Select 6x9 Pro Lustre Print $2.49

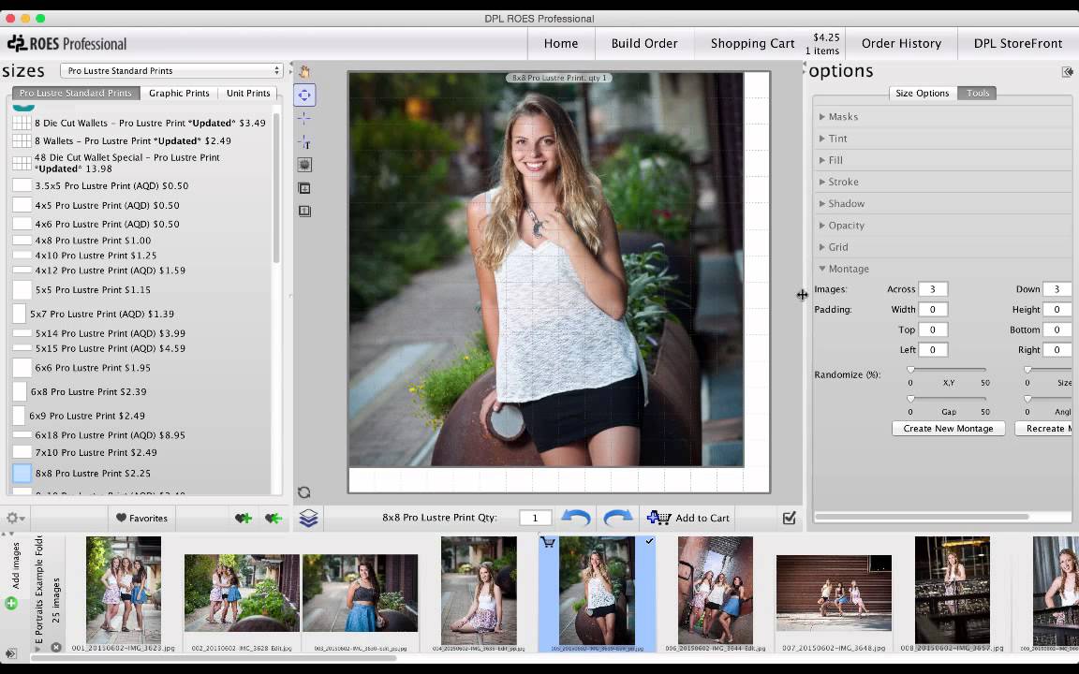coord(87,416)
